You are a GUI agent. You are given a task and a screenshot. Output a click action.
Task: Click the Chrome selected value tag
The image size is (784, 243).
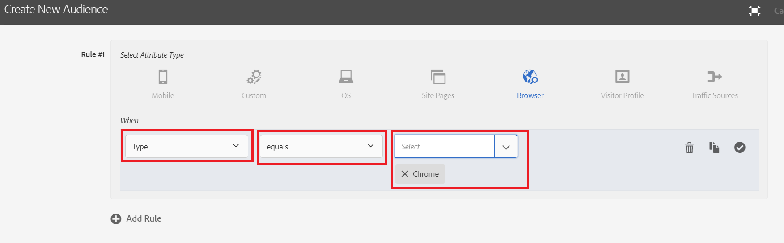coord(425,174)
